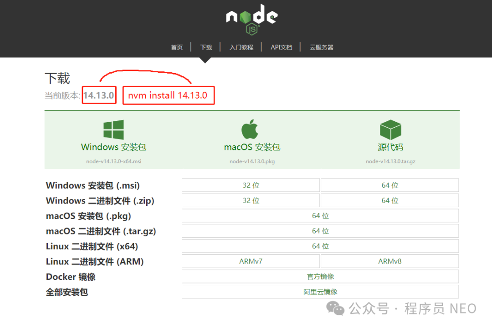This screenshot has height=328, width=492.
Task: Click the Docker 镜像 row label
Action: (71, 277)
